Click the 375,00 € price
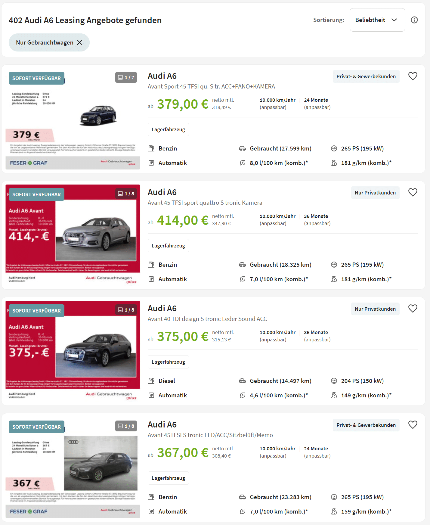Image resolution: width=430 pixels, height=525 pixels. pos(183,337)
